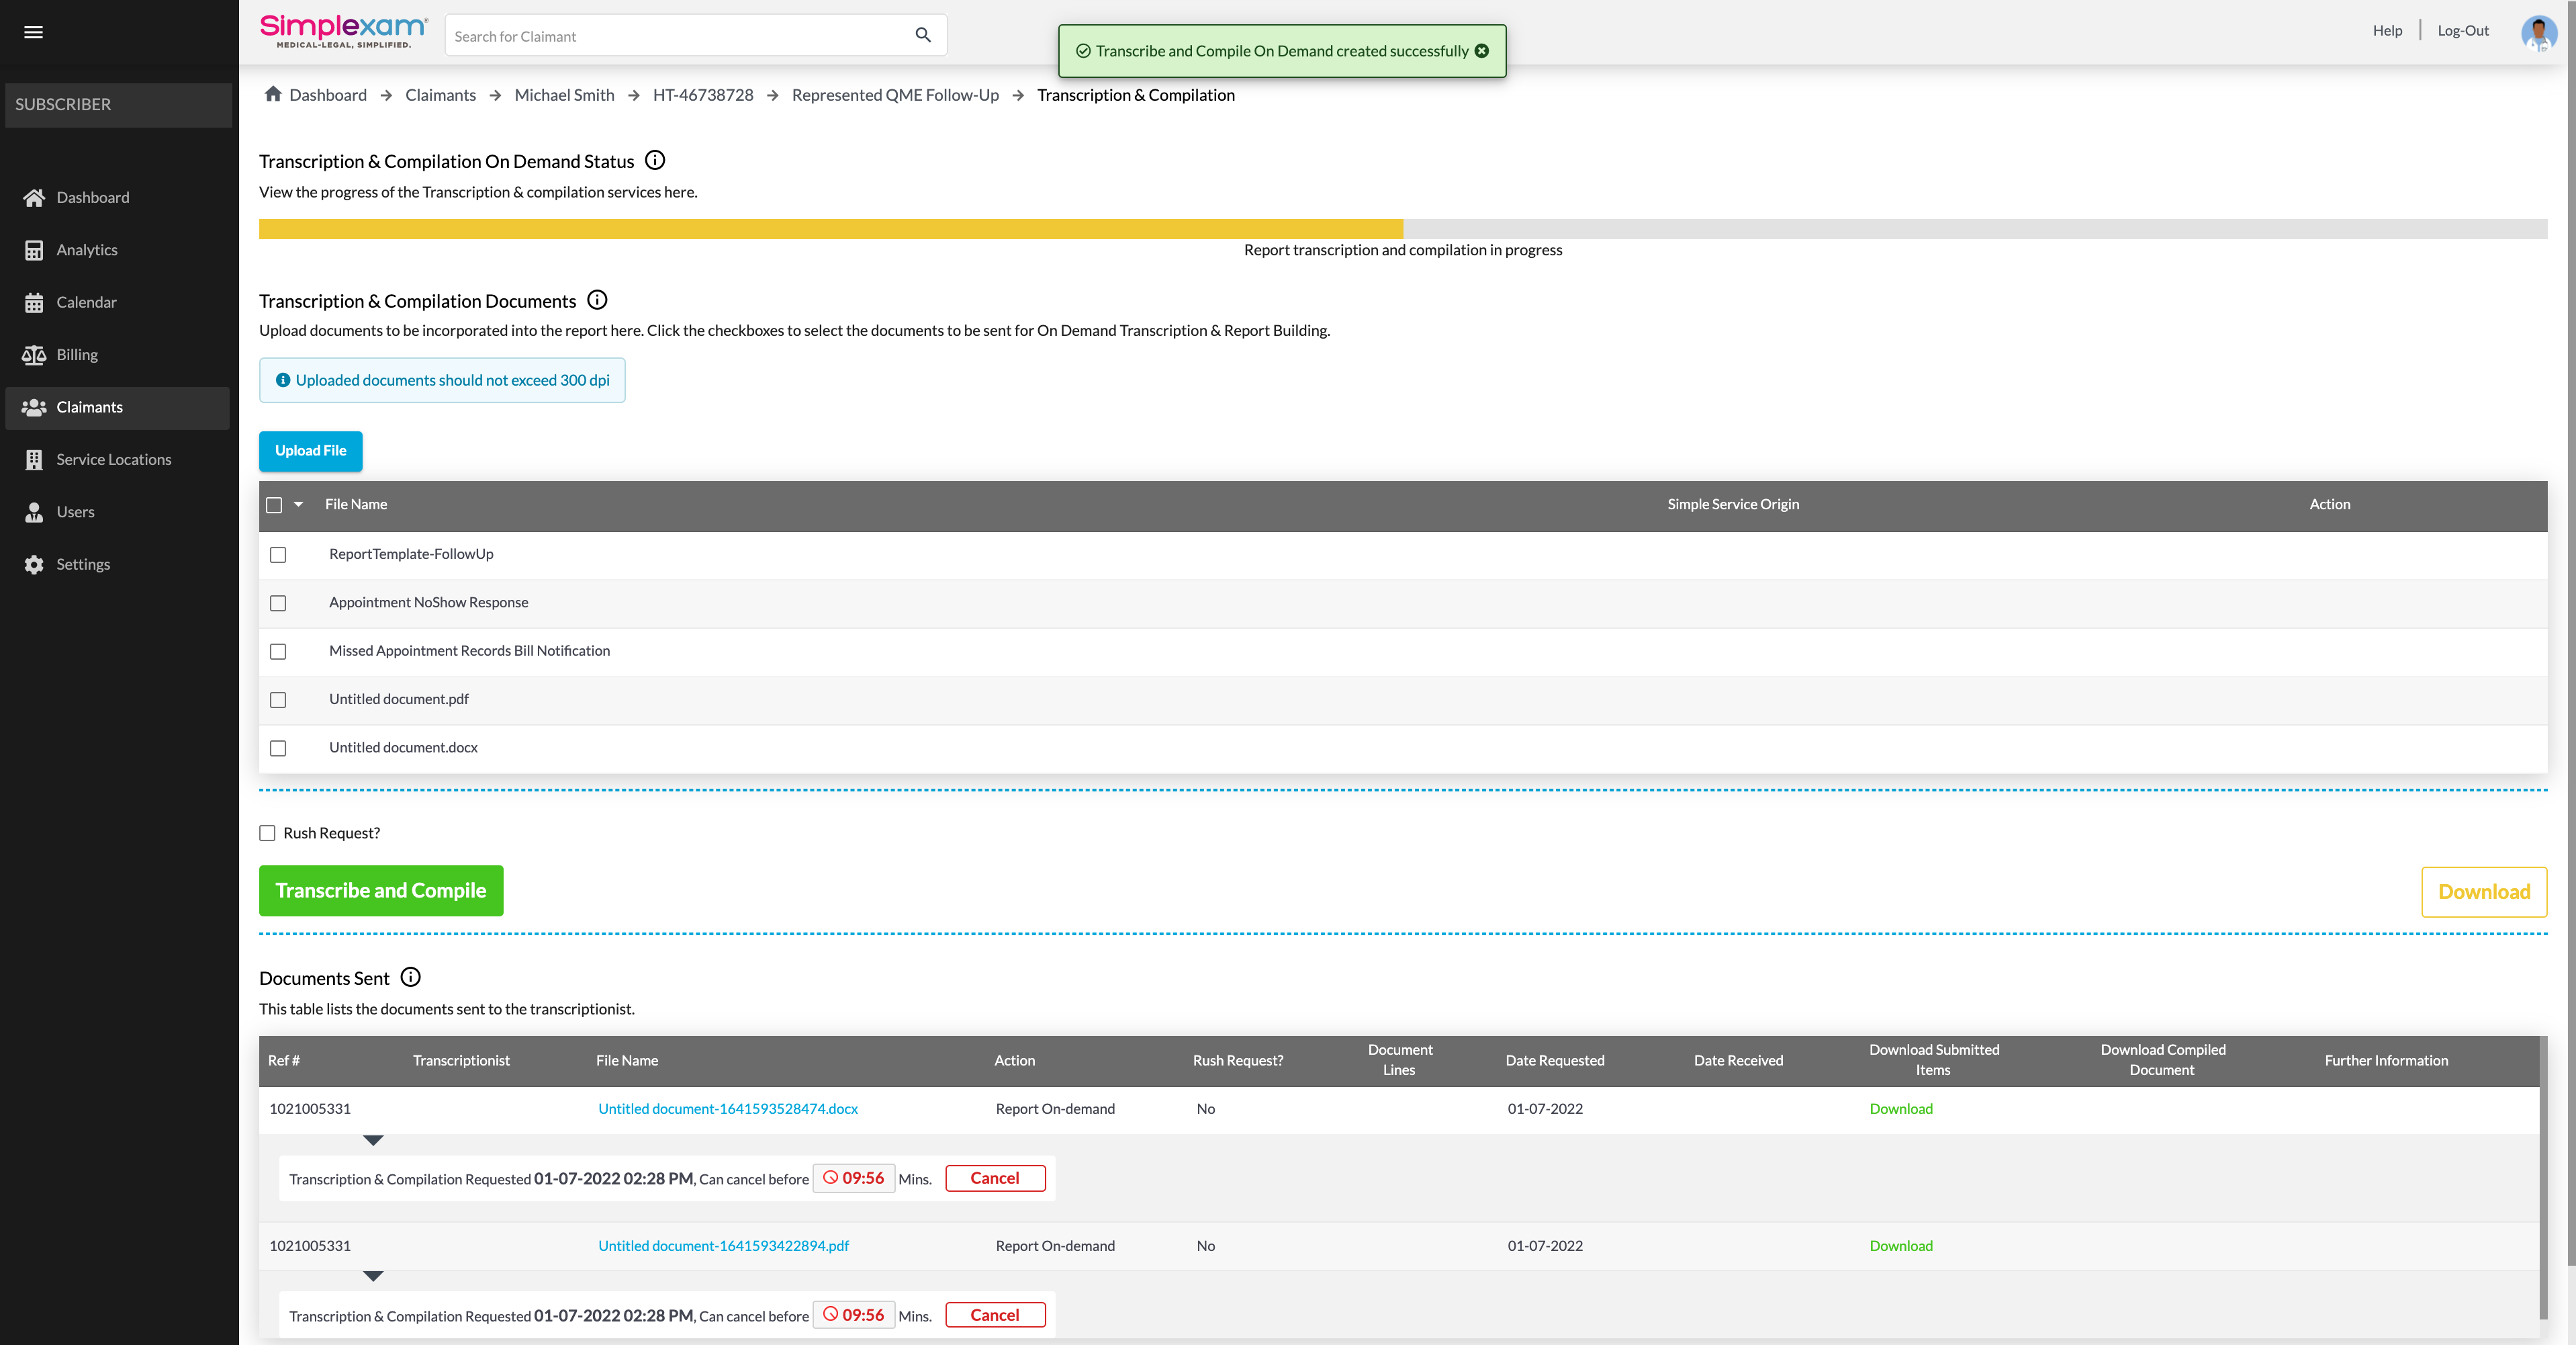Collapse the docx row details triangle
The image size is (2576, 1345).
[x=373, y=1140]
